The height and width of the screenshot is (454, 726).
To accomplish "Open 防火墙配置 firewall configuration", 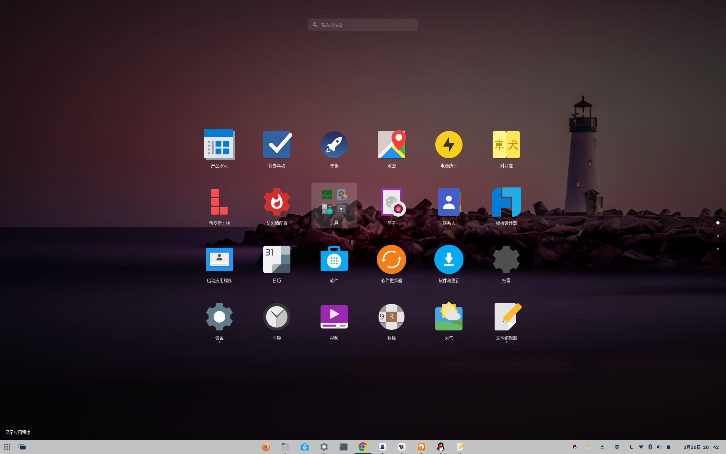I will [x=276, y=202].
